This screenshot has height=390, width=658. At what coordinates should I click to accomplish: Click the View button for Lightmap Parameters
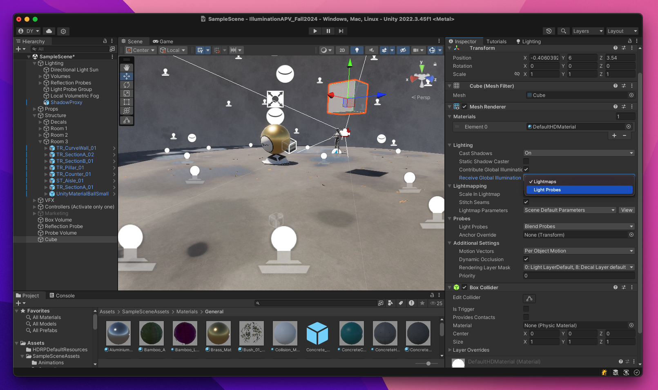click(x=627, y=210)
